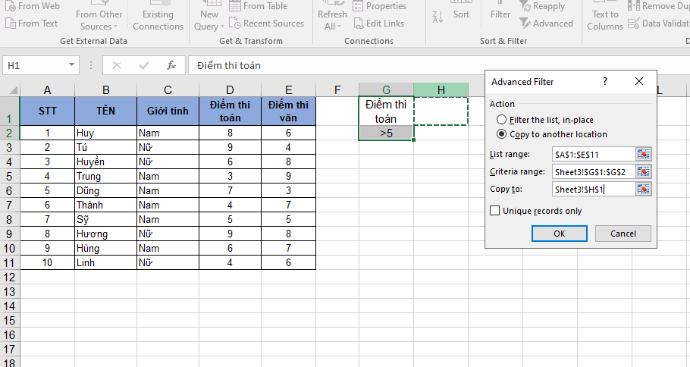Select the cell with name Dũng
690x367 pixels.
point(105,191)
